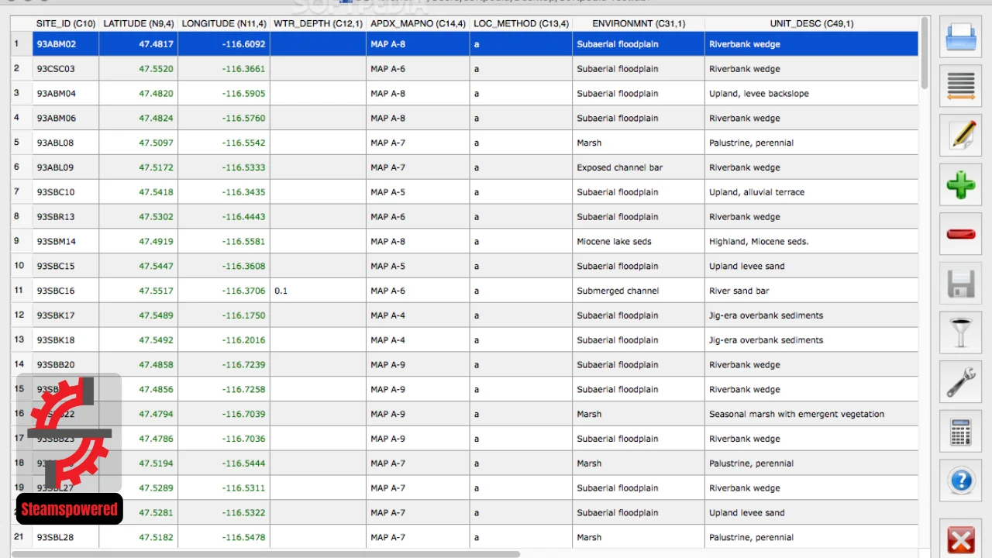Click the printer icon in the sidebar
The image size is (992, 558).
coord(960,37)
